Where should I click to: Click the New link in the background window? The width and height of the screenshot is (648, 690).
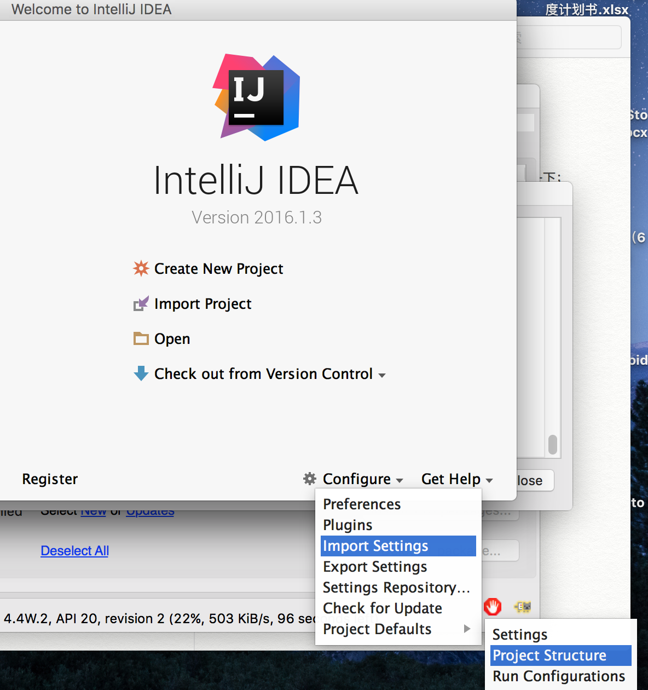[93, 512]
